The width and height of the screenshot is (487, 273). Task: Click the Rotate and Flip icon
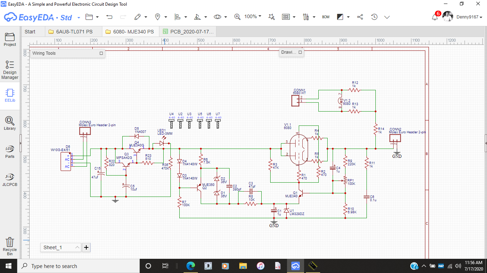click(x=198, y=17)
